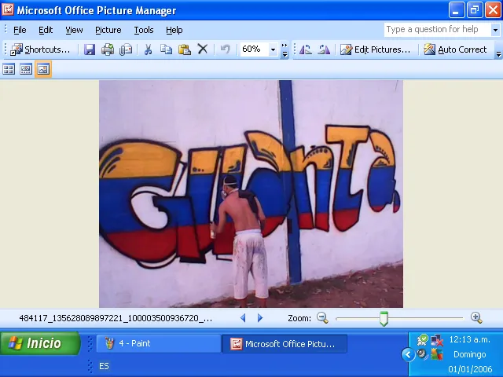The width and height of the screenshot is (503, 377).
Task: Click the Paste clipboard icon
Action: 185,49
